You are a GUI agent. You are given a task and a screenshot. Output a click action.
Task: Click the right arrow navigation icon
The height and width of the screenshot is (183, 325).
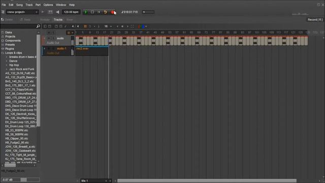point(127,26)
